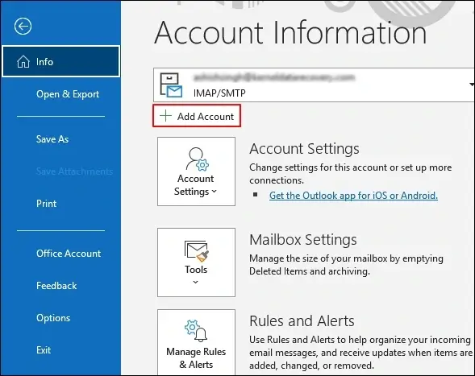
Task: Select the Info menu item
Action: pyautogui.click(x=61, y=61)
